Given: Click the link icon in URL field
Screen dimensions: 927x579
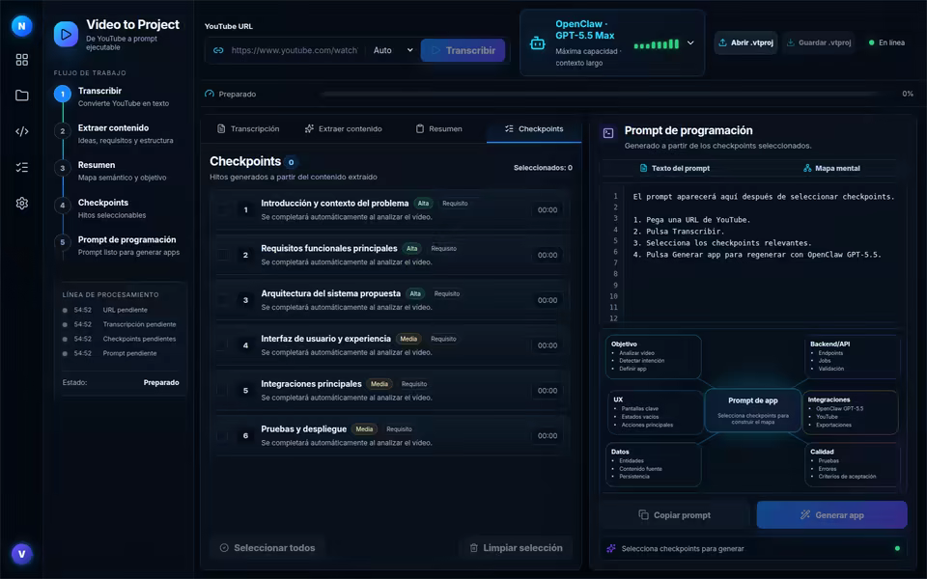Looking at the screenshot, I should pyautogui.click(x=218, y=50).
